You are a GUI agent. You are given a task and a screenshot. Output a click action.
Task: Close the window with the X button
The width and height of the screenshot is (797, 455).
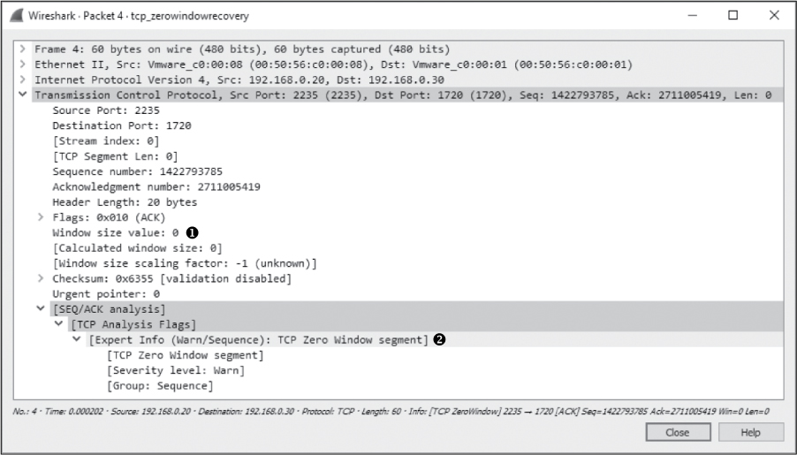pos(774,15)
